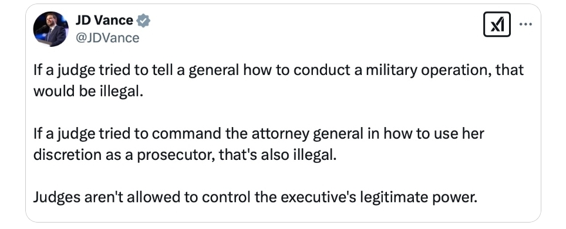This screenshot has height=229, width=566.
Task: Click the line starting "If a judge tried to command"
Action: 258,134
